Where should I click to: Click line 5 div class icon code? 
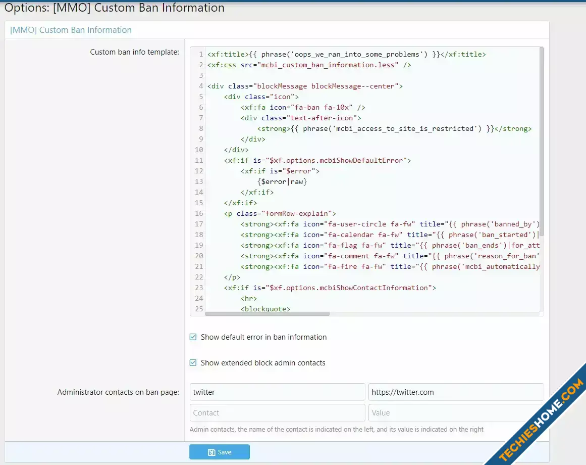pyautogui.click(x=261, y=97)
